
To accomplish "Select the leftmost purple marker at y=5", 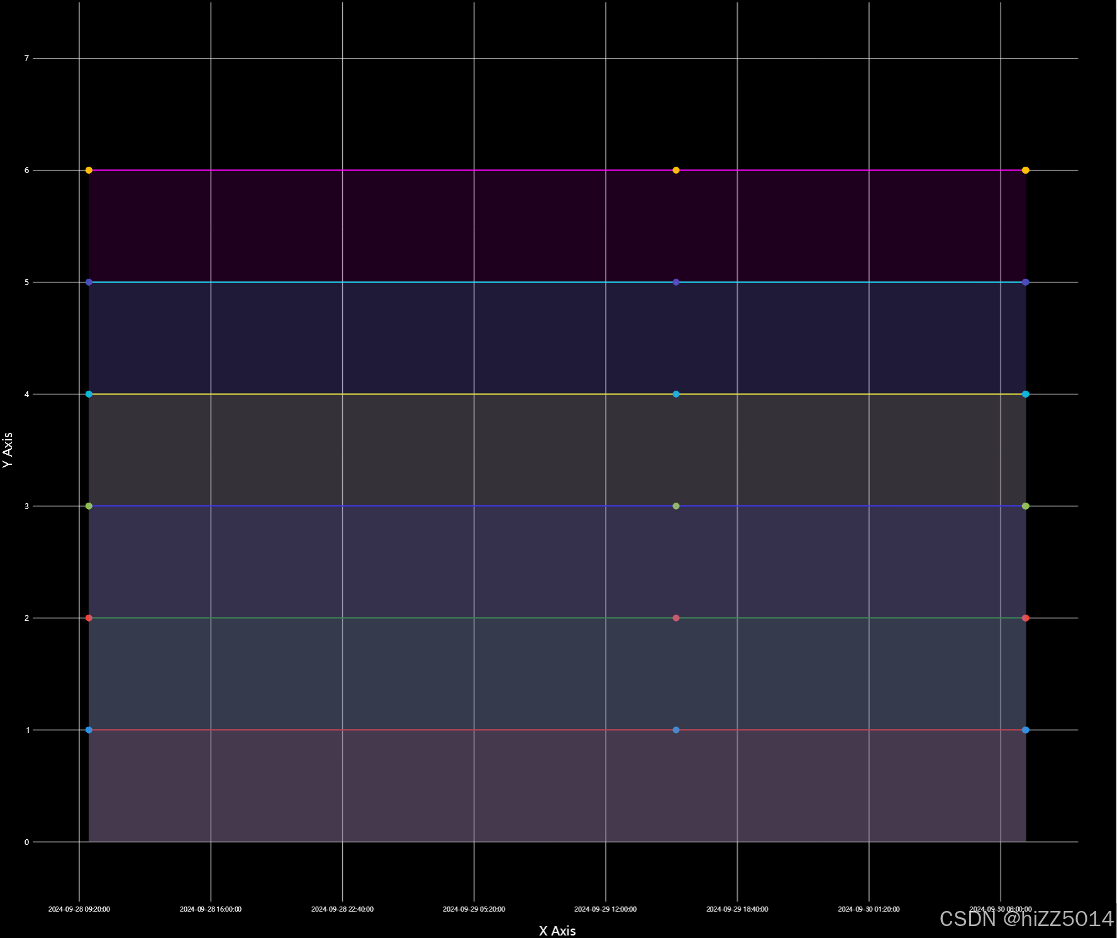I will [x=89, y=282].
